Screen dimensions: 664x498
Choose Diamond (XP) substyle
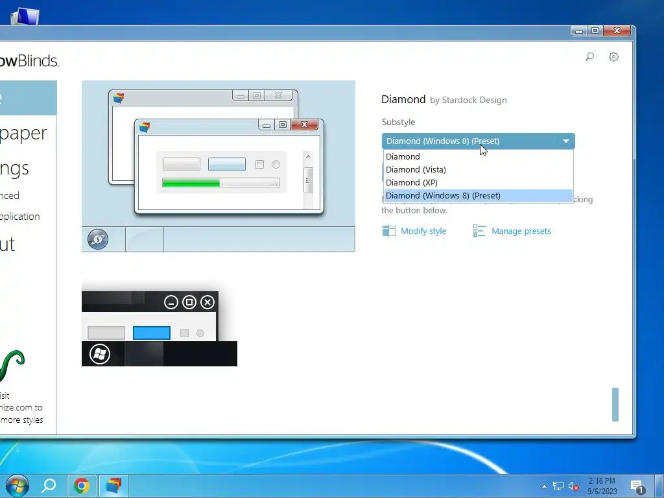[478, 182]
